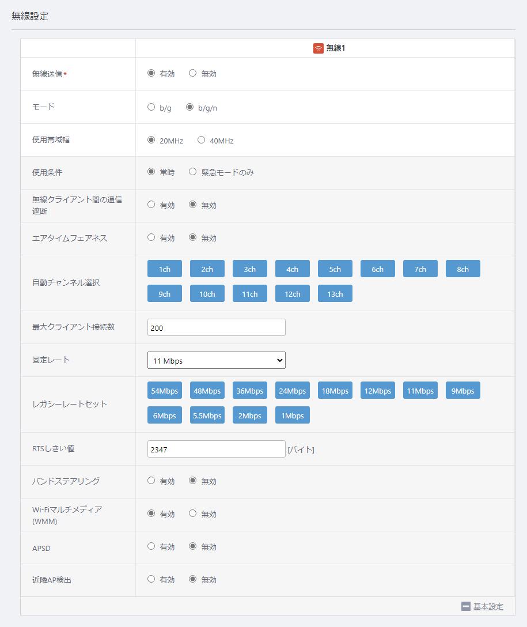Toggle the 6Mbps legacy rate
The height and width of the screenshot is (627, 527).
click(165, 415)
